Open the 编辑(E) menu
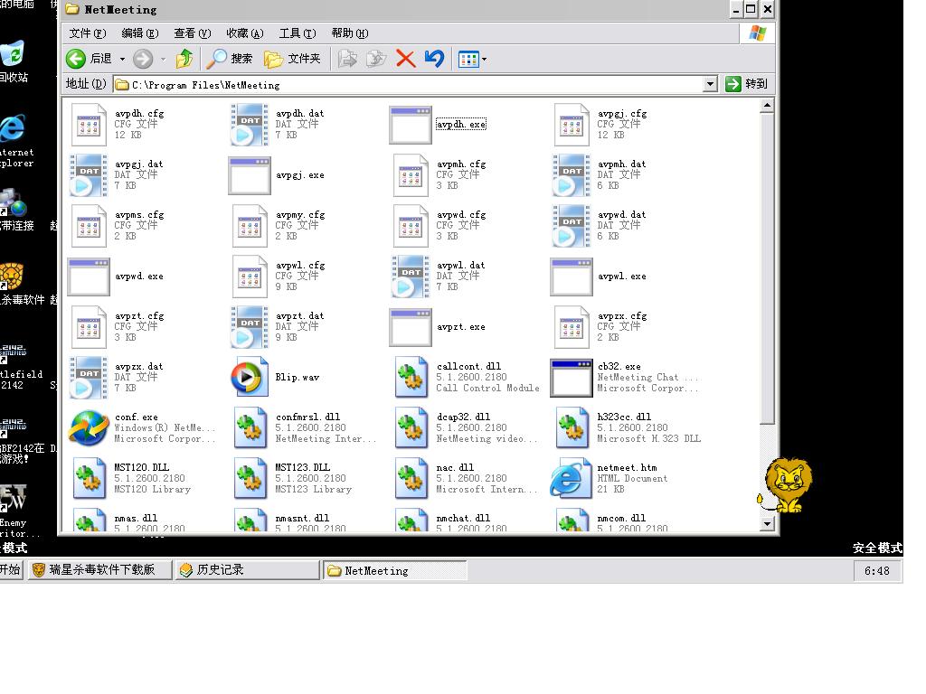926x694 pixels. click(x=140, y=33)
